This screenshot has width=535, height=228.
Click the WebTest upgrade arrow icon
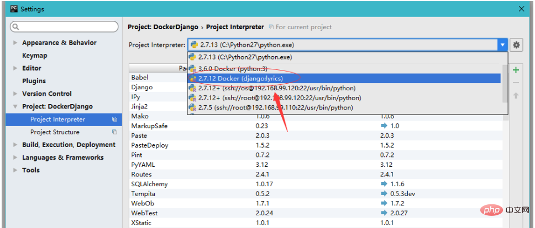click(x=384, y=213)
